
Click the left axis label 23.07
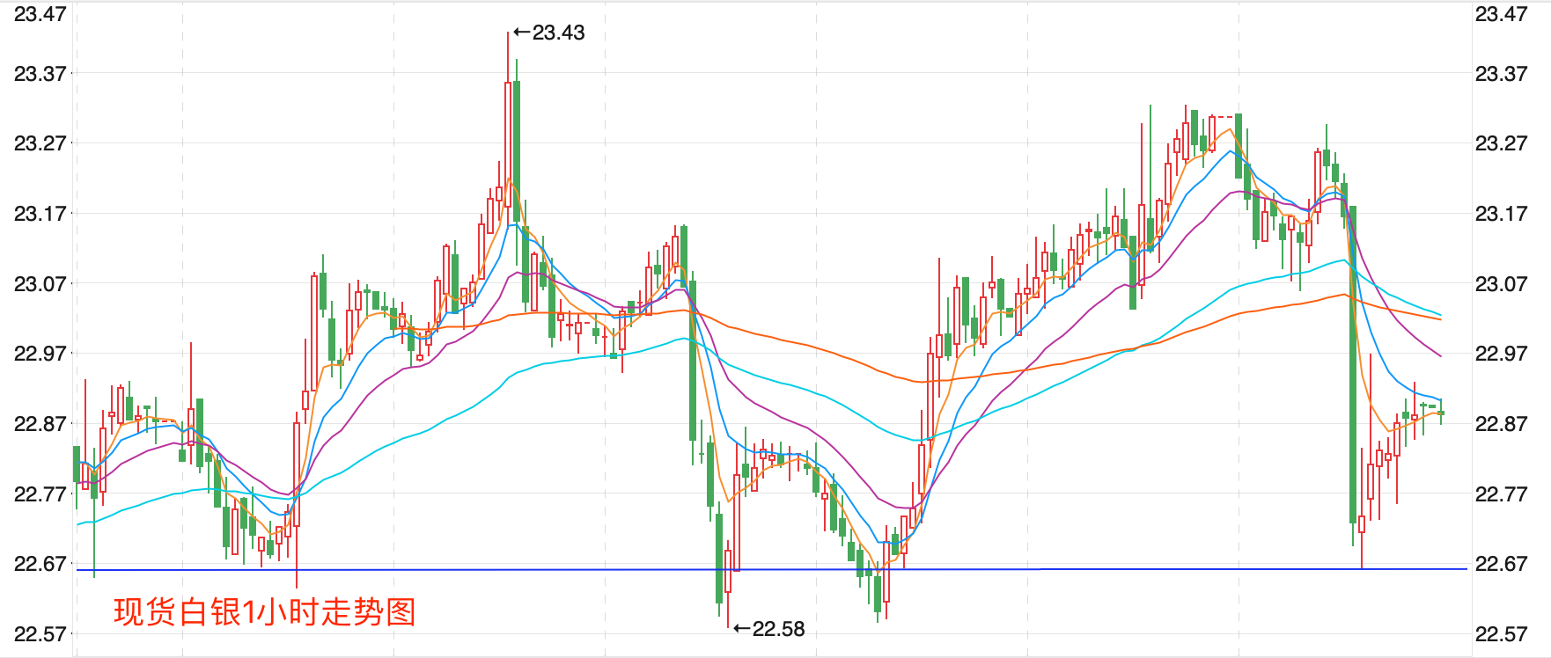pos(40,284)
